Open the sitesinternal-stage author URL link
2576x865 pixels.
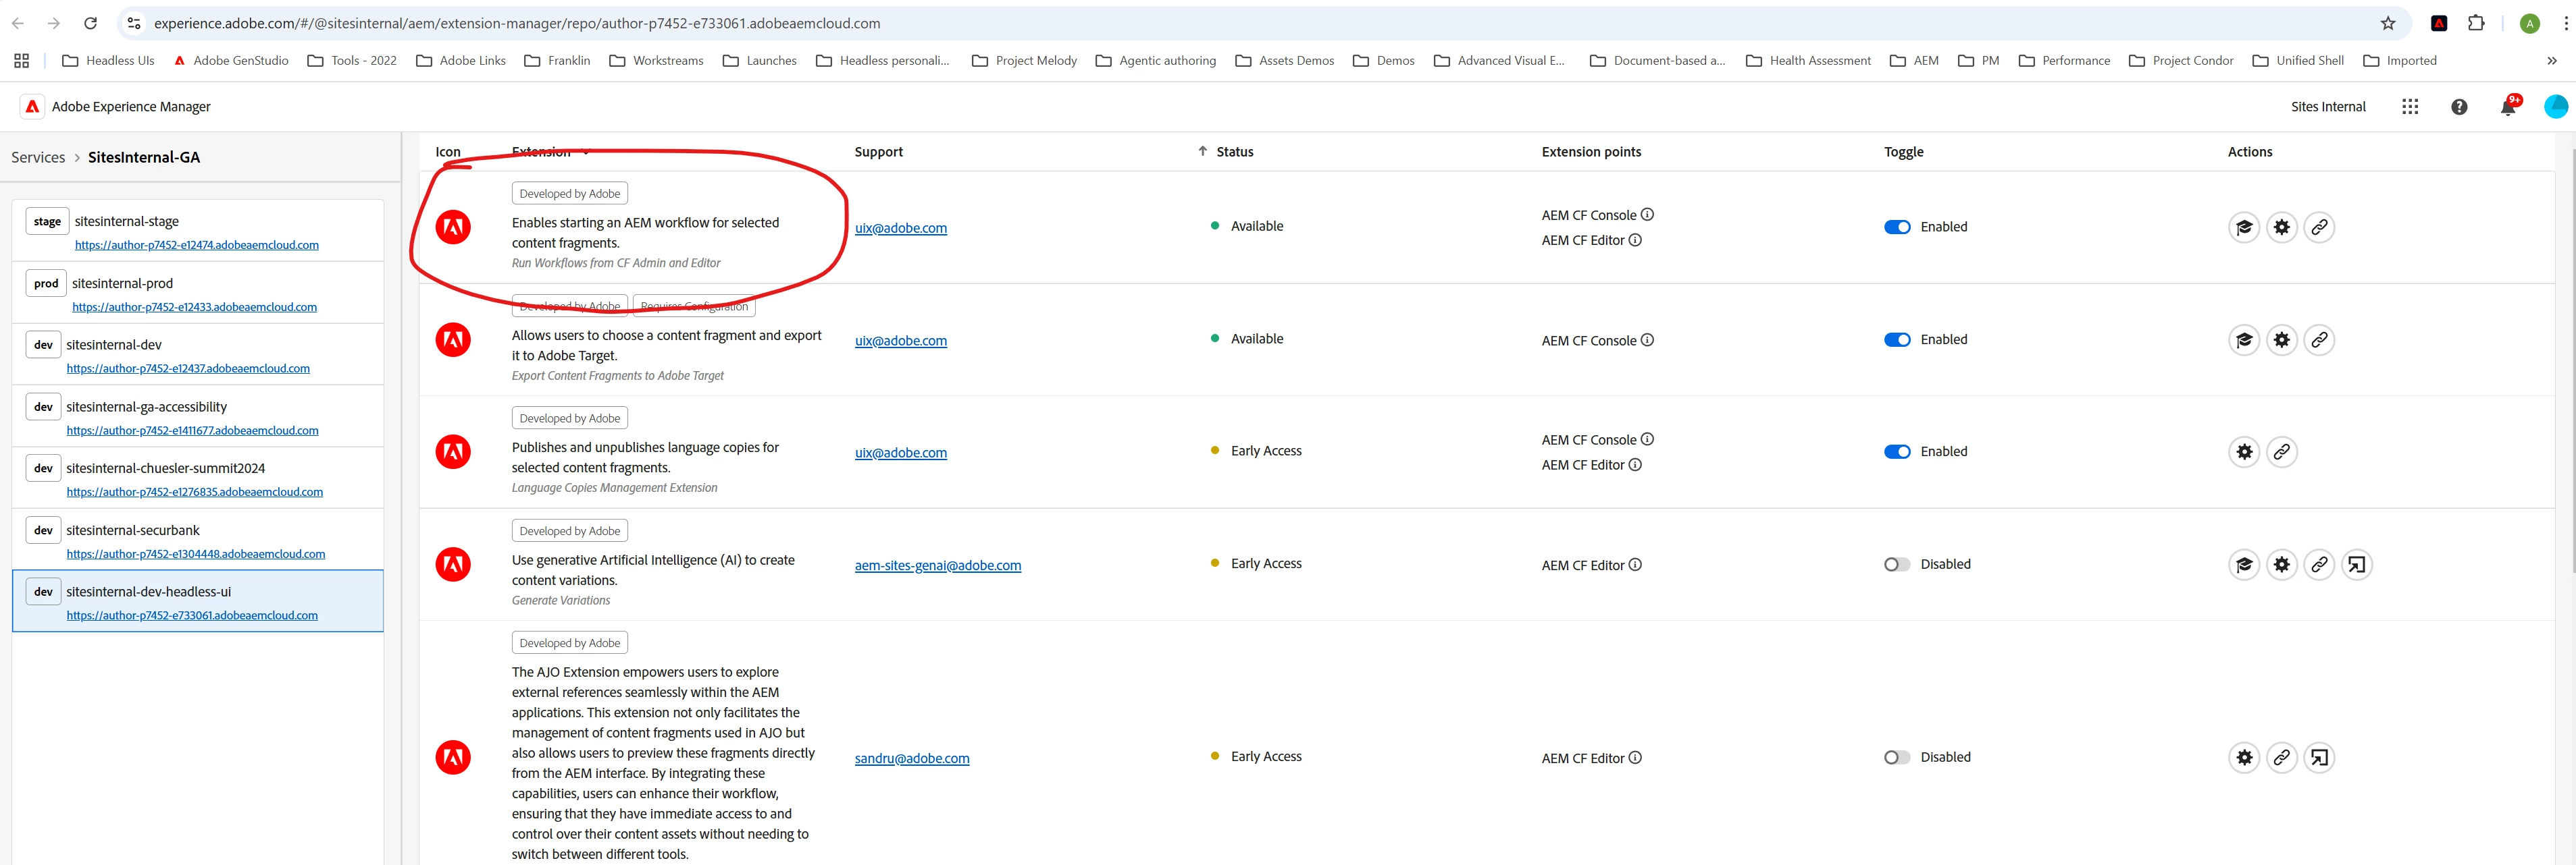[x=197, y=246]
